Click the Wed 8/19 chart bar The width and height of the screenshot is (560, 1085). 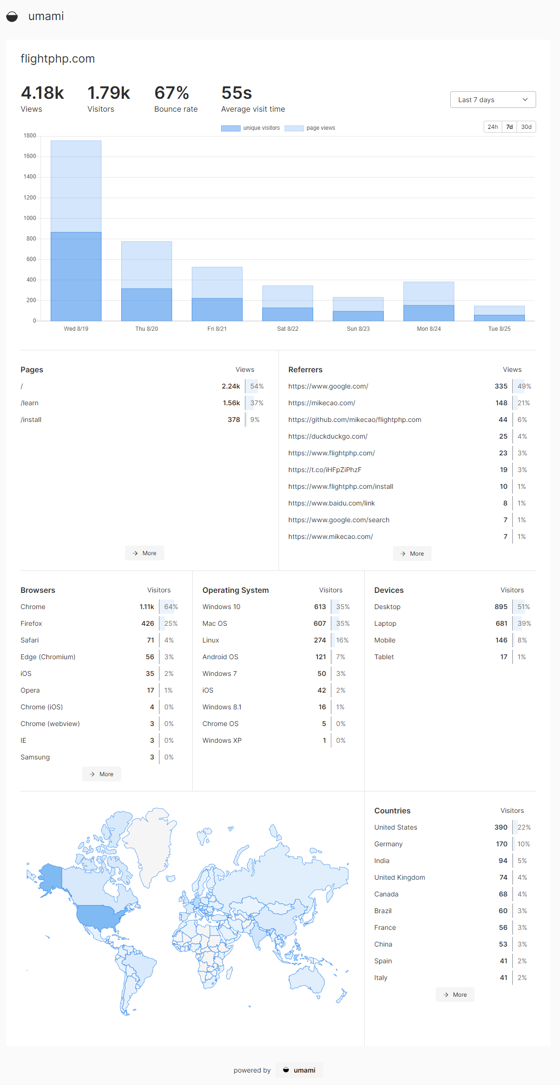(76, 231)
